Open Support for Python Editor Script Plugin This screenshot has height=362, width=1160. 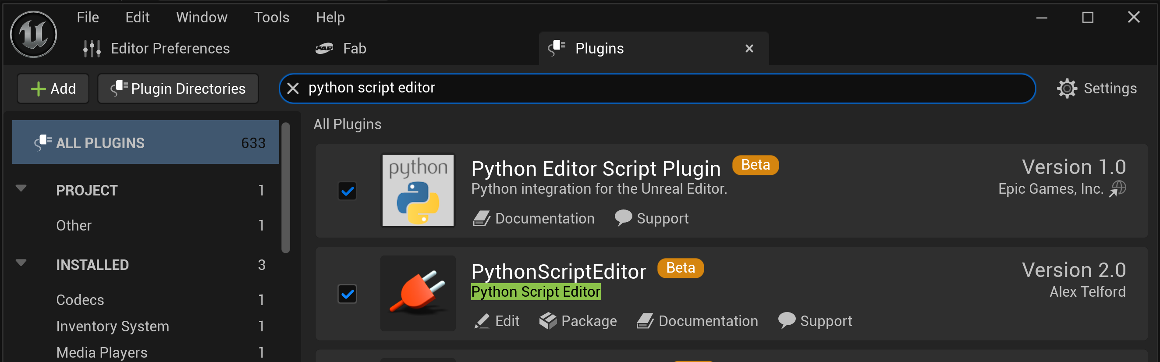pyautogui.click(x=651, y=219)
